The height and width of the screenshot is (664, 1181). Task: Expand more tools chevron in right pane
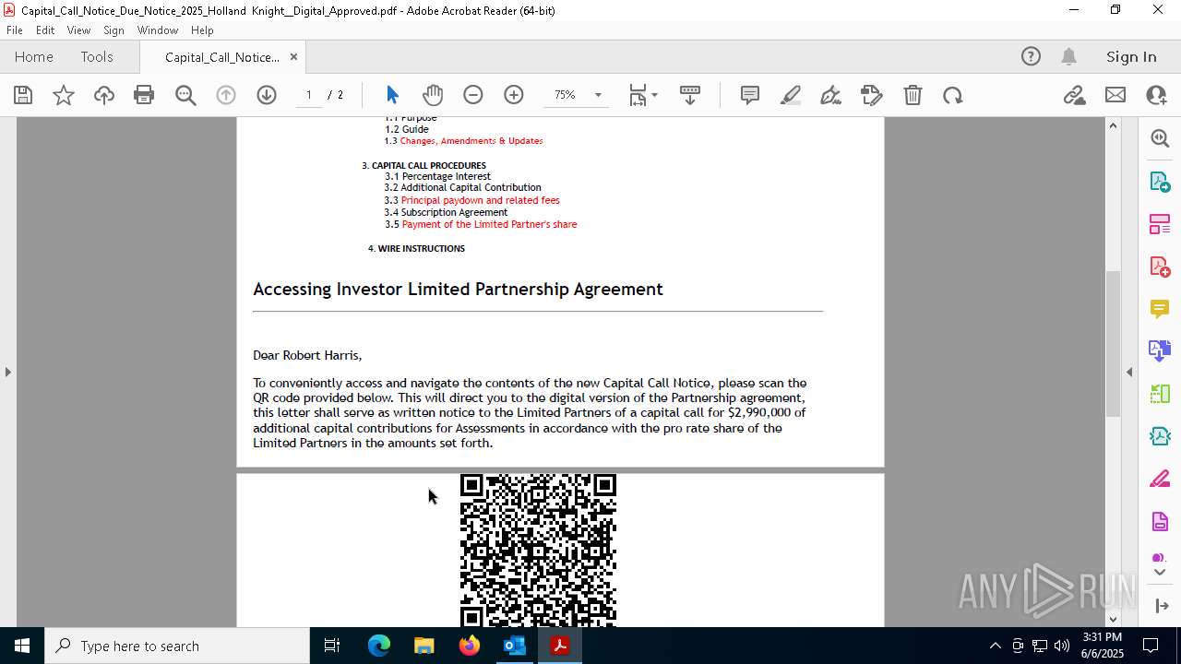pyautogui.click(x=1160, y=573)
